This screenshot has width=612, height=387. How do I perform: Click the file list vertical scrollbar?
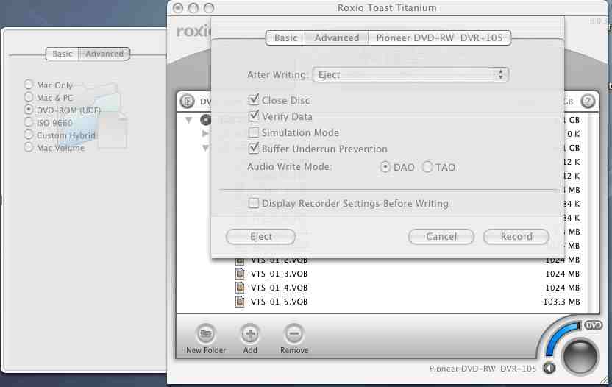(x=594, y=211)
